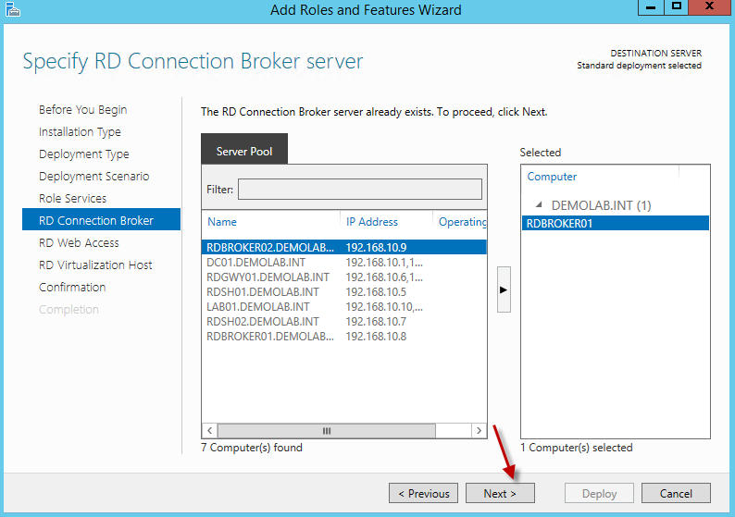Viewport: 735px width, 517px height.
Task: Select RDBROKER01 in the Selected list
Action: pos(559,223)
